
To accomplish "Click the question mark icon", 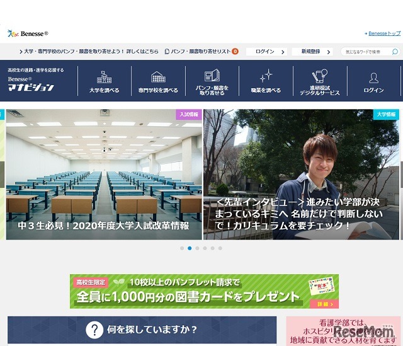I will 94,330.
